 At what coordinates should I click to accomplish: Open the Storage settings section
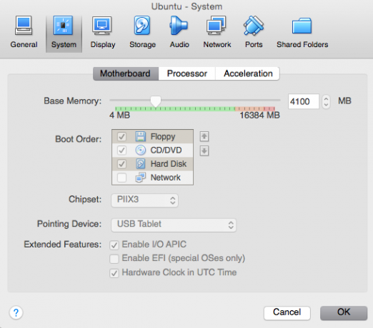point(142,32)
